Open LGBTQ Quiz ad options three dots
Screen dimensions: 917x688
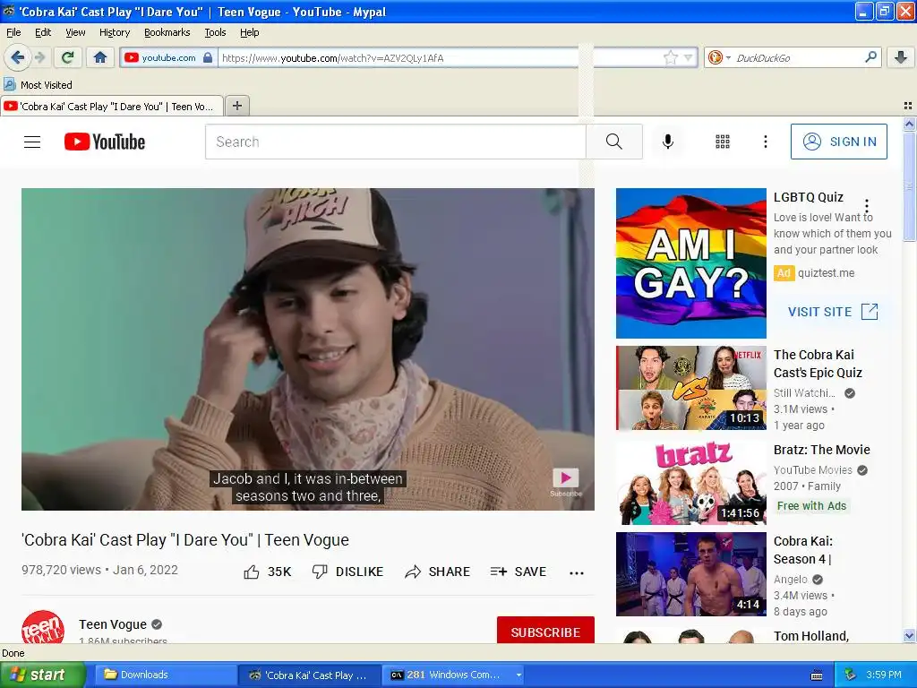coord(867,206)
